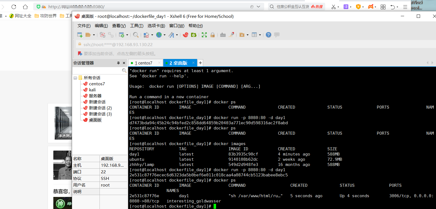
Task: Click the highlight marker pen icon
Action: point(231,35)
